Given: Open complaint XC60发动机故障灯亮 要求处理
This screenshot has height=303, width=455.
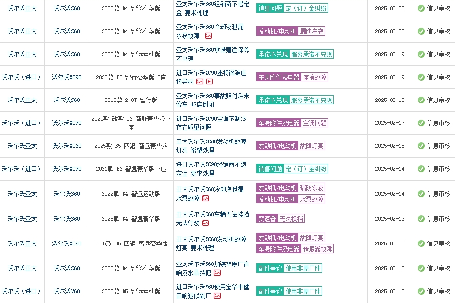Looking at the screenshot, I should (211, 243).
